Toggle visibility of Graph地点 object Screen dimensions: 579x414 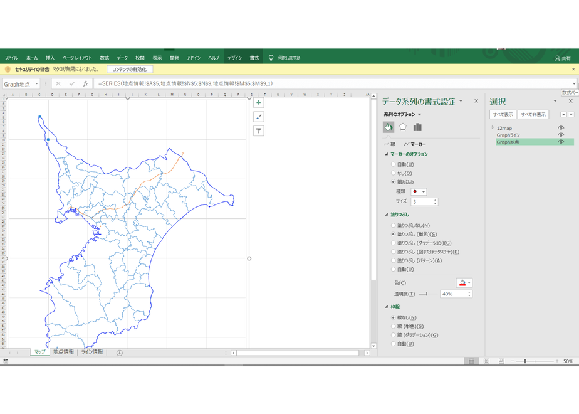[x=561, y=142]
